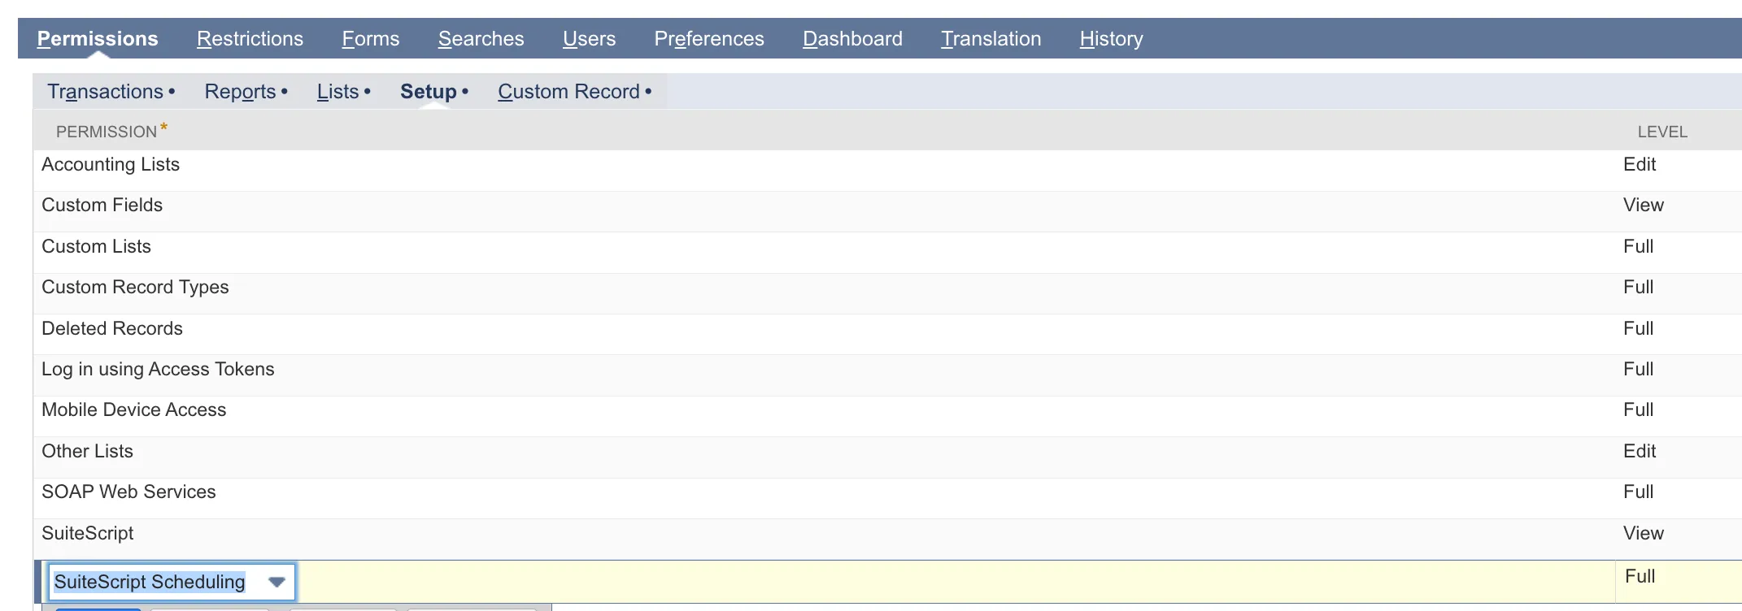
Task: Click the SOAP Web Services row
Action: [x=887, y=498]
